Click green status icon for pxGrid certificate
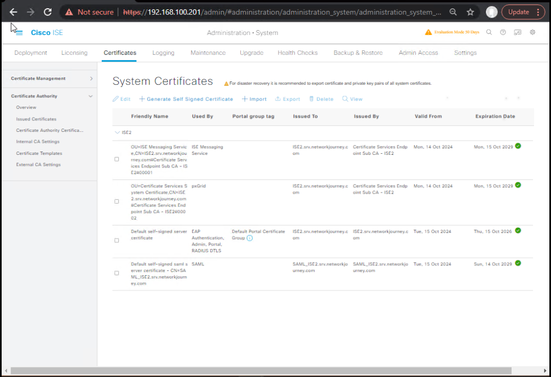Screen dimensions: 551x377 click(x=518, y=185)
